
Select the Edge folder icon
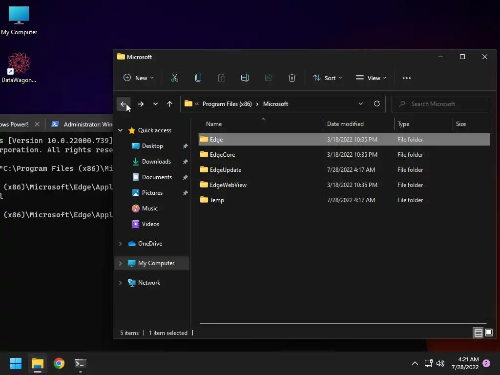pos(204,139)
